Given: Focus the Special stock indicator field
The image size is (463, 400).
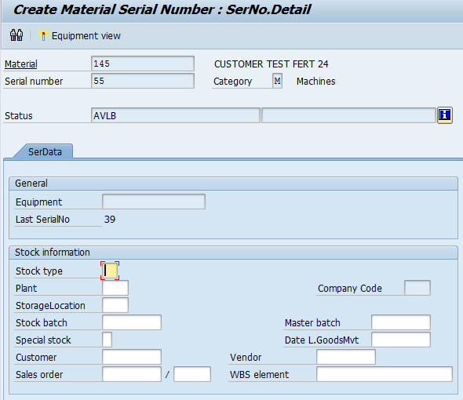Looking at the screenshot, I should coord(108,340).
